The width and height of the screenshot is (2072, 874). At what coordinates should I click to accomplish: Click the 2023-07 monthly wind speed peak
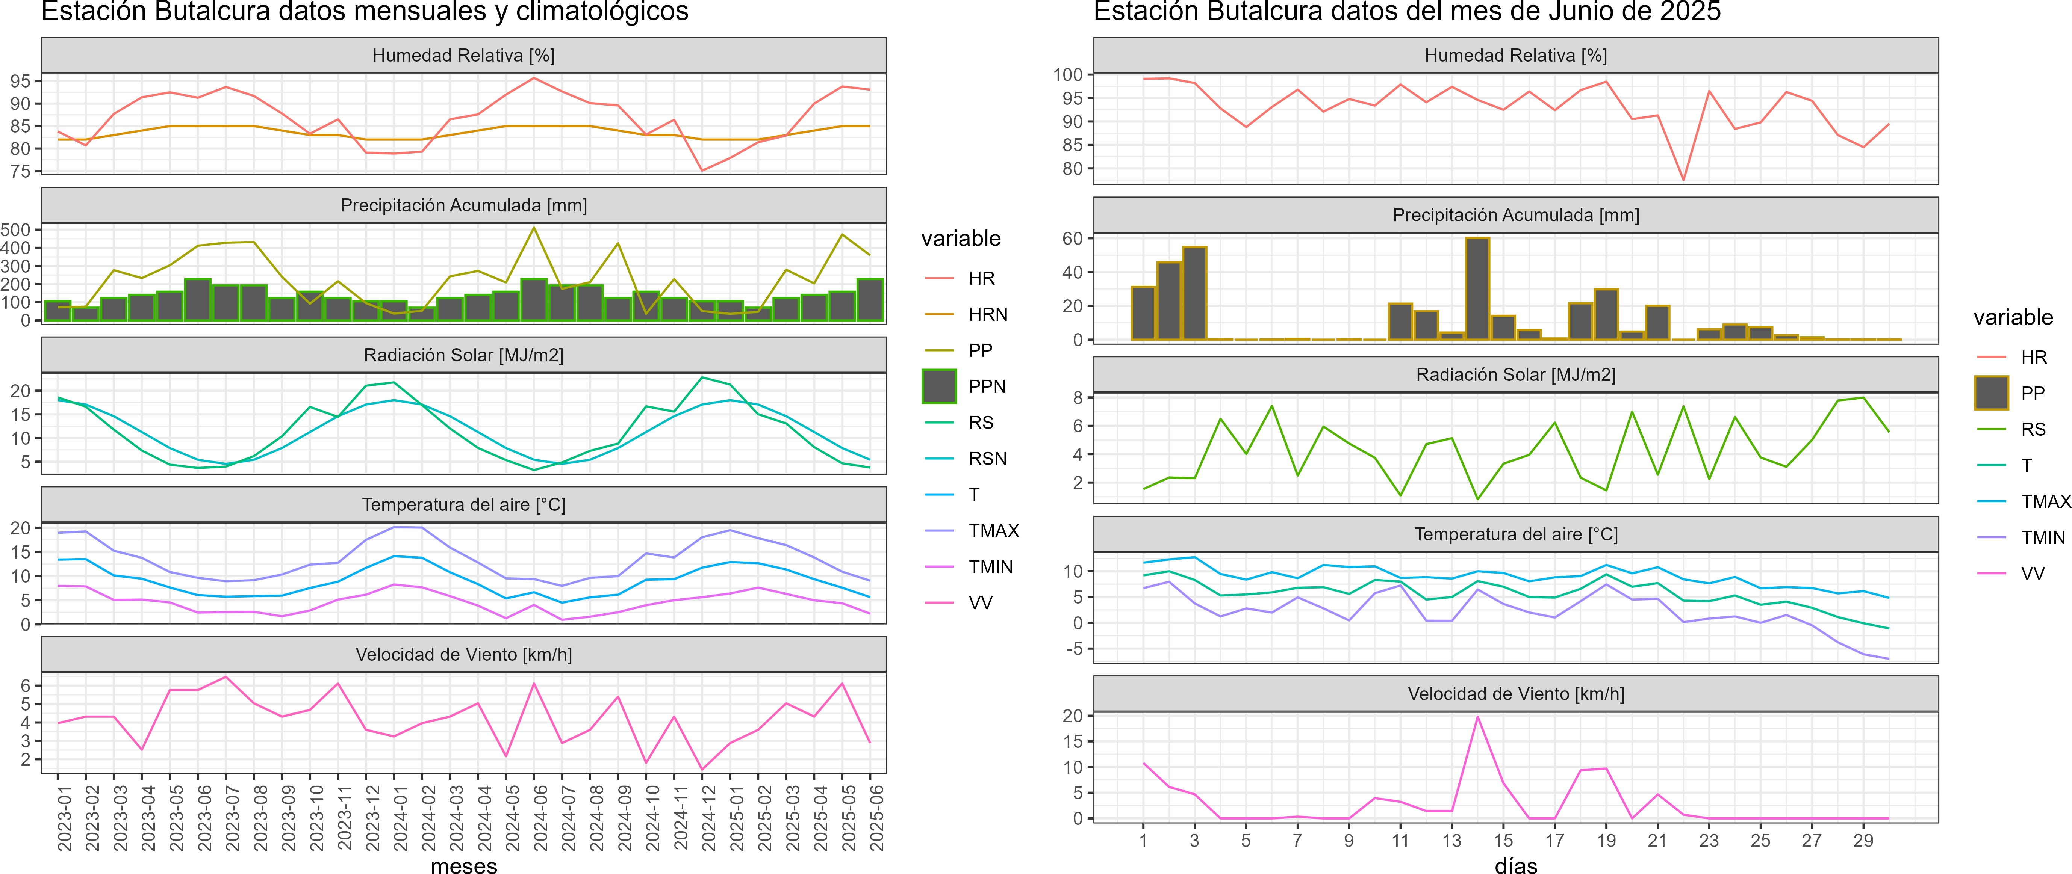[x=226, y=677]
